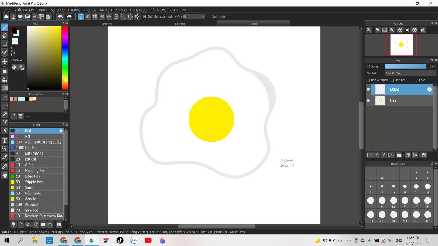Open the Help menu

click(186, 10)
